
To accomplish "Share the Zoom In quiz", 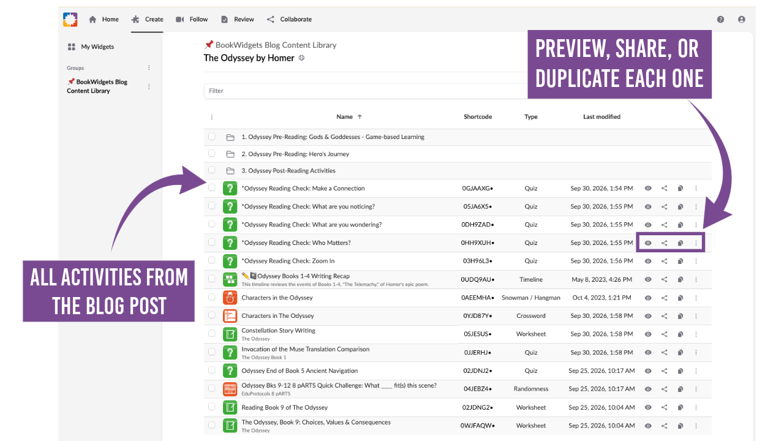I will (x=665, y=261).
